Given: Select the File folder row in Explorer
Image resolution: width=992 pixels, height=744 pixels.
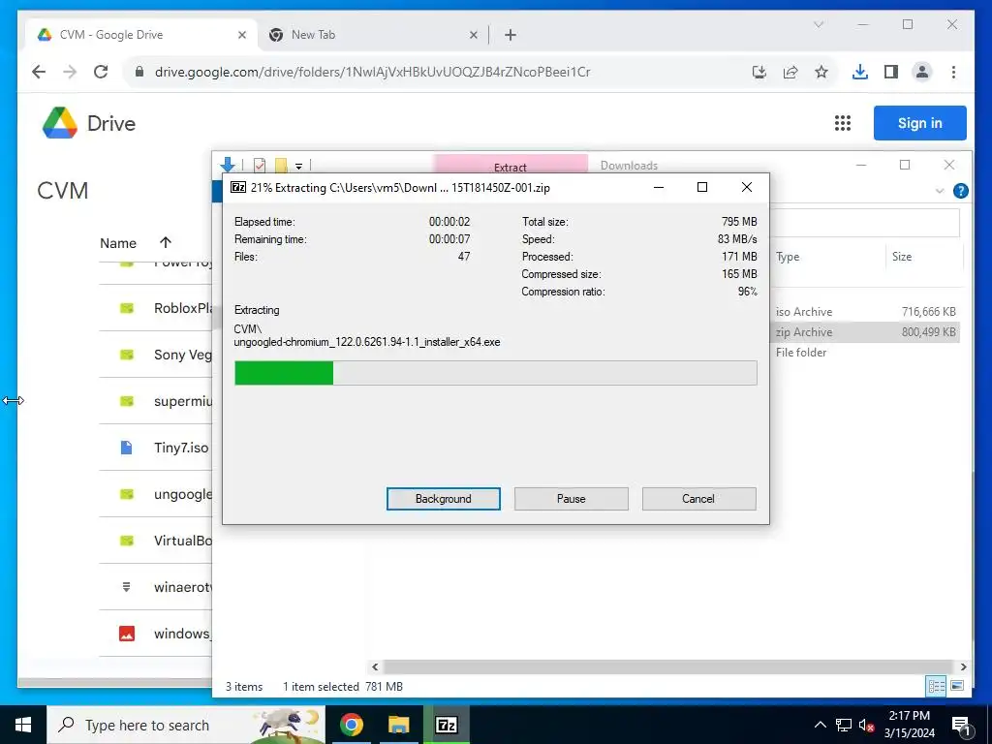Looking at the screenshot, I should (x=867, y=353).
